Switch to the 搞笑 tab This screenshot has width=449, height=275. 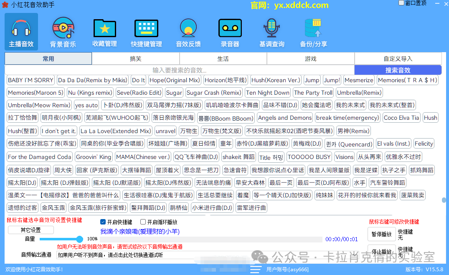136,59
